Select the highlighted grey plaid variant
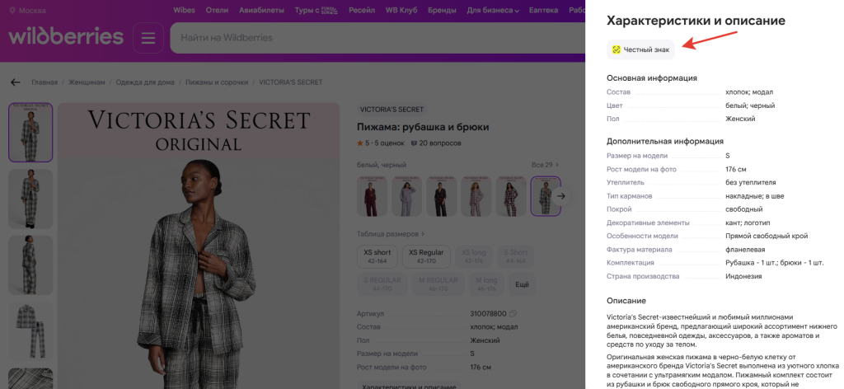 tap(546, 196)
